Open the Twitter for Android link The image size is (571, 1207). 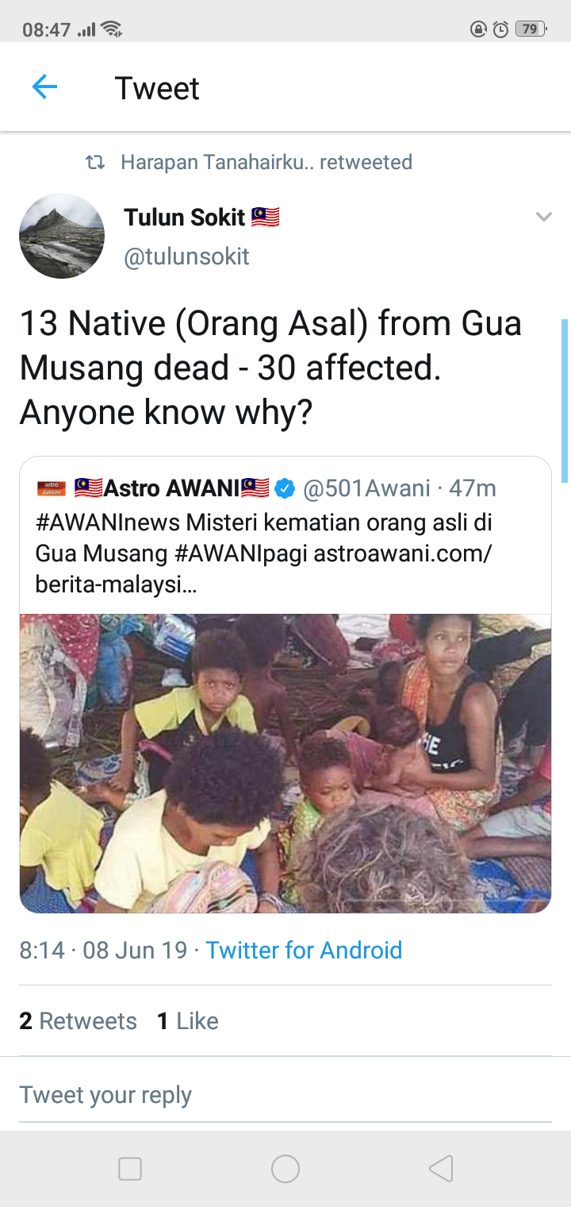tap(304, 950)
